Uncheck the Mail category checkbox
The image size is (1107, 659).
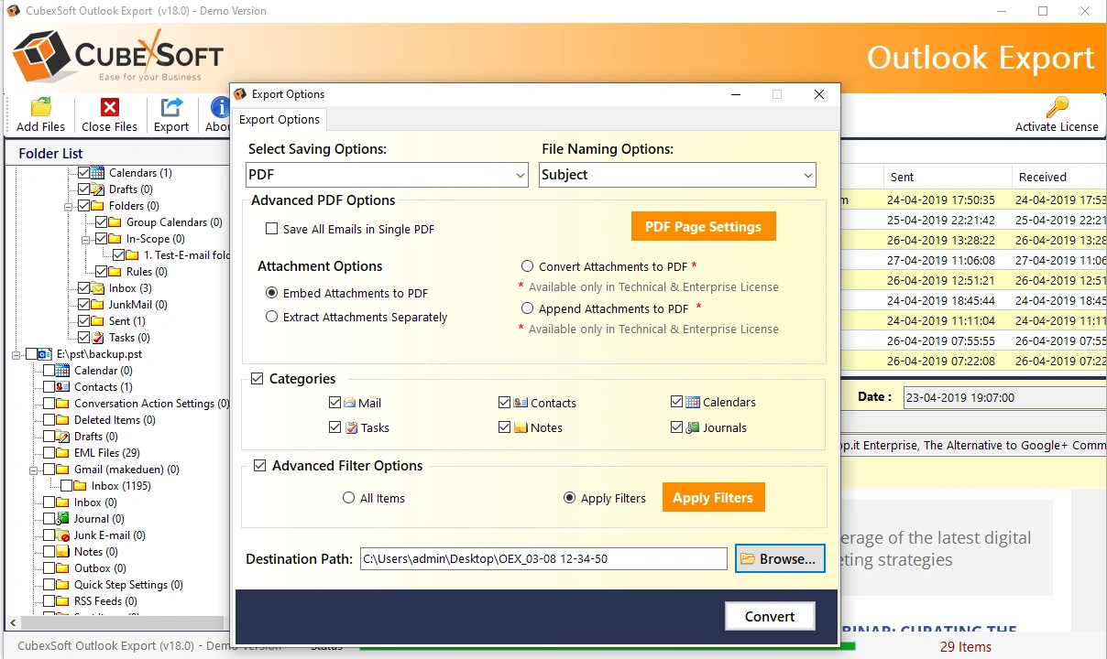coord(334,403)
